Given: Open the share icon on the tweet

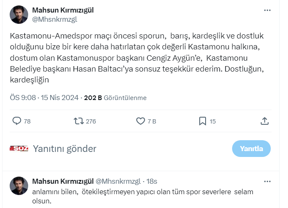Looking at the screenshot, I should click(264, 121).
